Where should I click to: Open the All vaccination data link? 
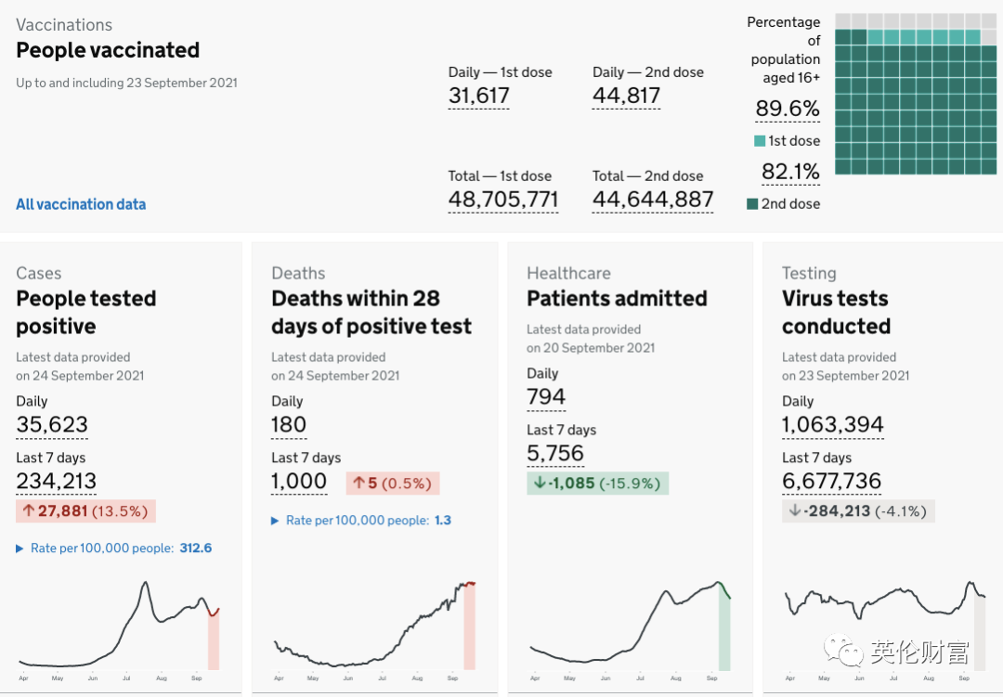point(81,204)
